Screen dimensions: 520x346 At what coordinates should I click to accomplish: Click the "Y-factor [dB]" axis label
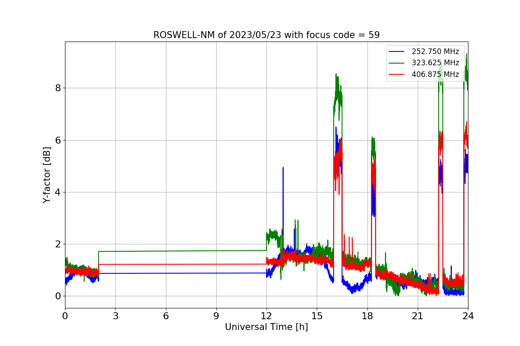pos(47,175)
